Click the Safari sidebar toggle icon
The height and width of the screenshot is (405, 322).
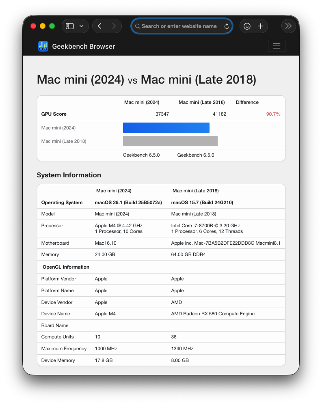tap(70, 26)
